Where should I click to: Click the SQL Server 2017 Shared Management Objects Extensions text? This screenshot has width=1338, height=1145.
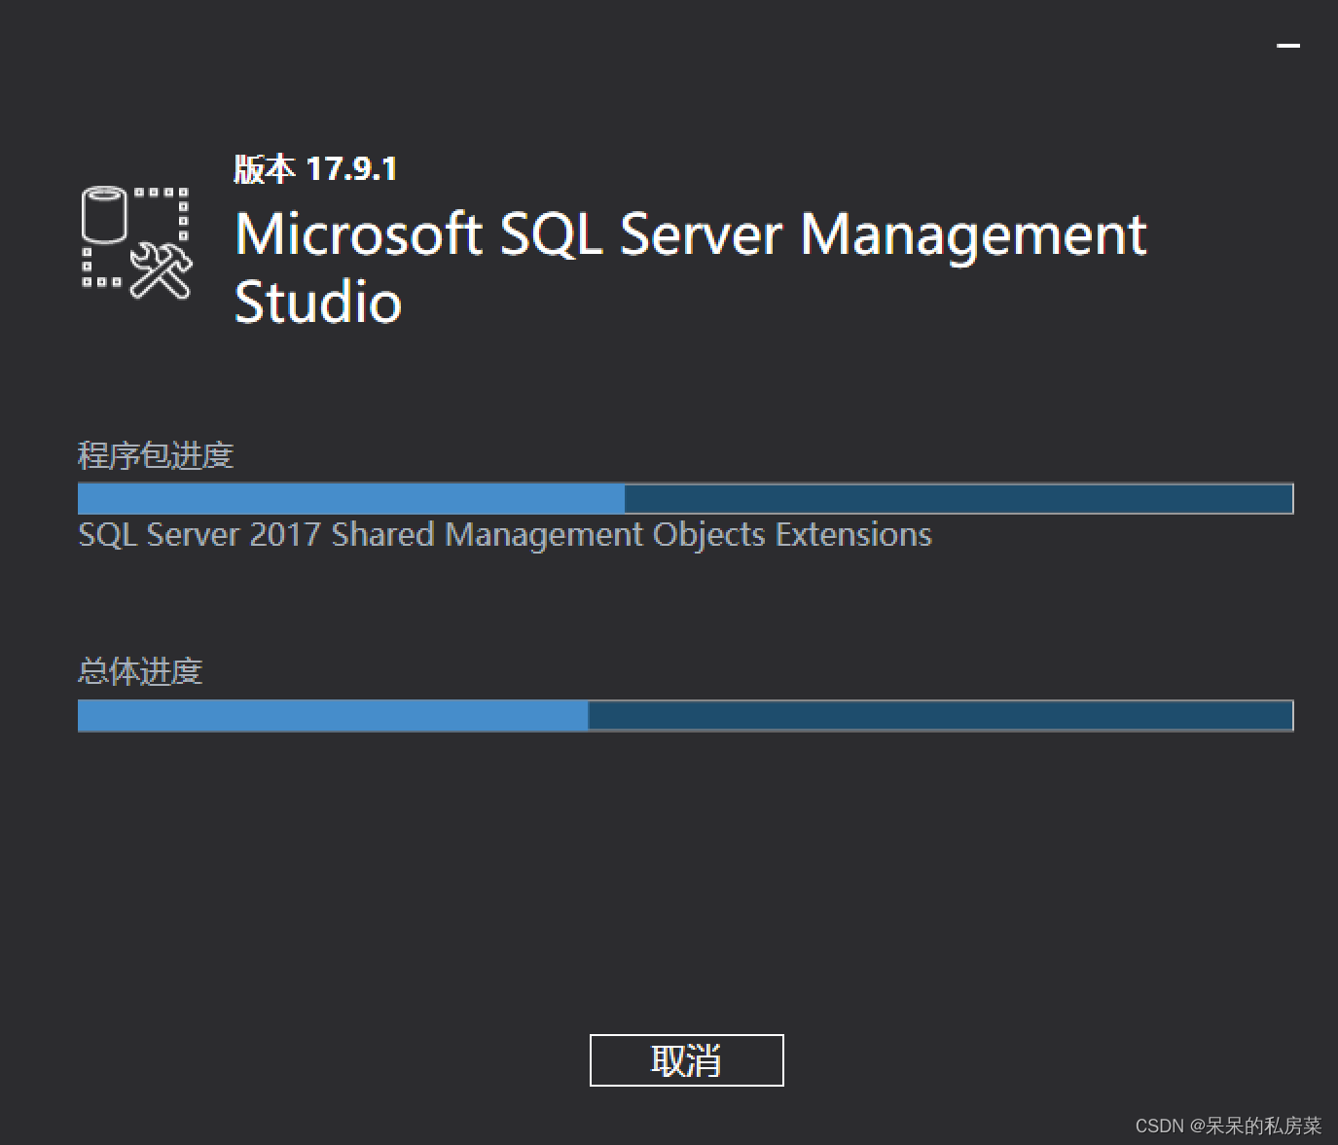tap(504, 535)
